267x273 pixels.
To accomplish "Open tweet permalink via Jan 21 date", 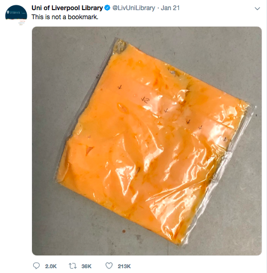I will coord(170,8).
